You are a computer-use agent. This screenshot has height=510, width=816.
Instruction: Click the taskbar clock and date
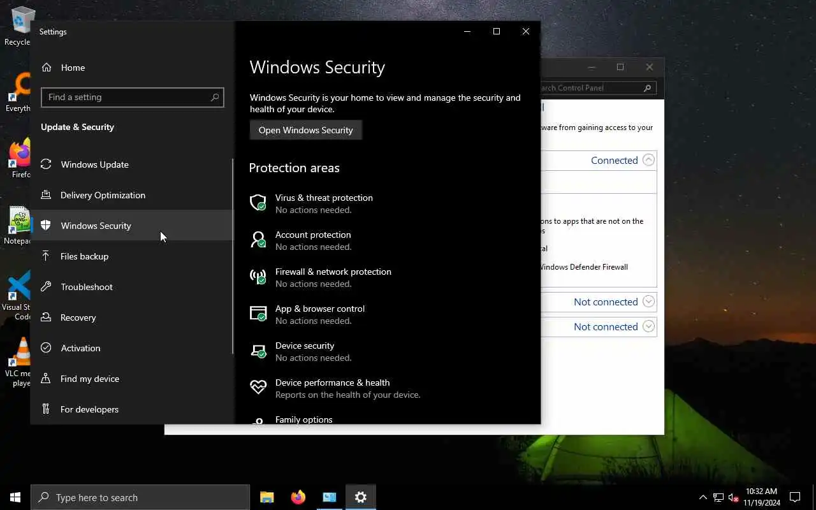(761, 497)
